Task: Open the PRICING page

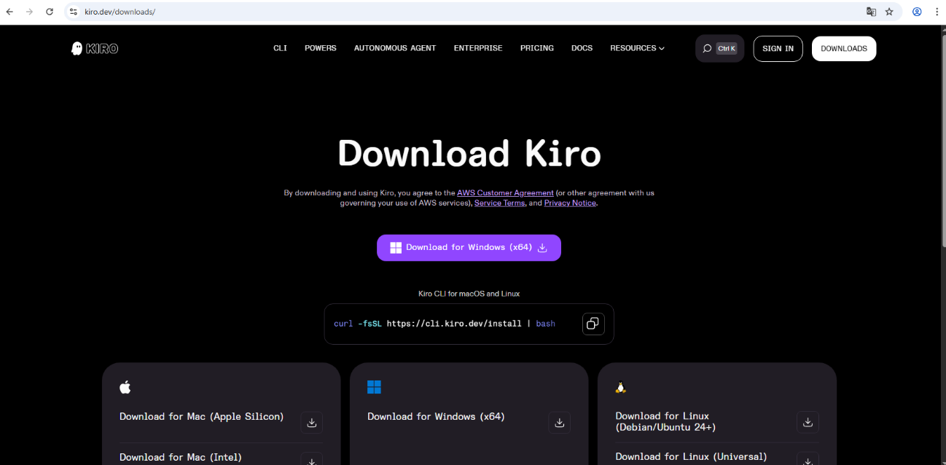Action: 537,48
